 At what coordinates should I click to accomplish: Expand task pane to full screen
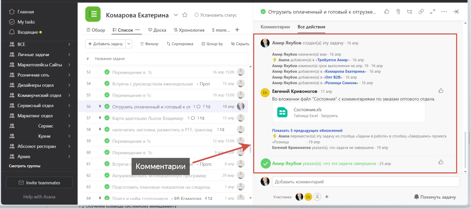tap(433, 11)
